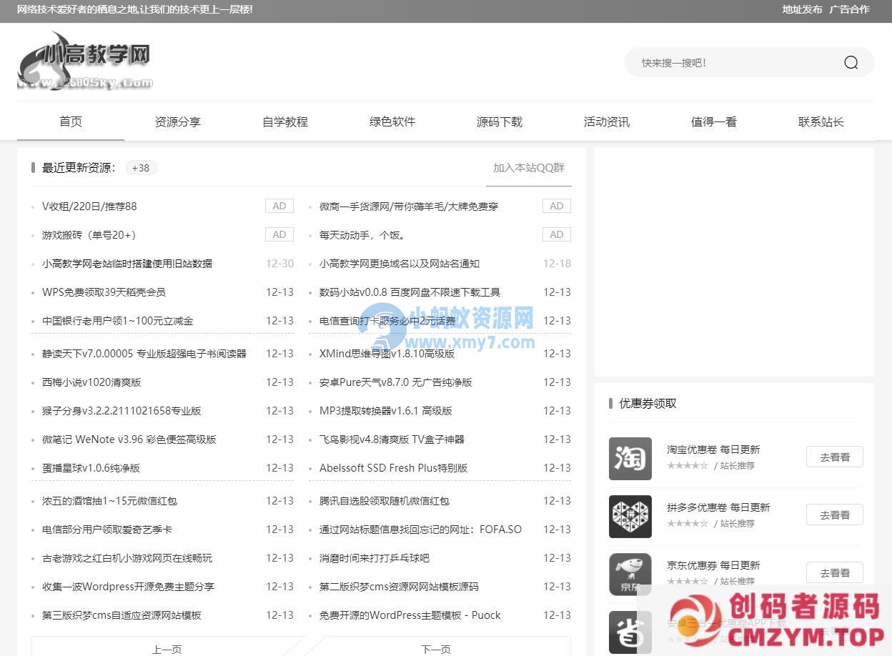Click the 省 coupon app icon
Screen dimensions: 892x656
click(x=630, y=632)
